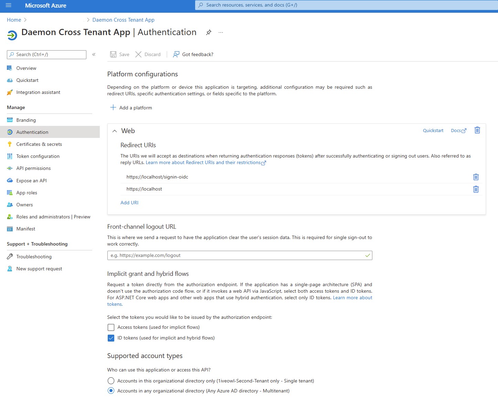This screenshot has width=498, height=400.
Task: Delete the Web platform with trash icon
Action: pyautogui.click(x=477, y=130)
